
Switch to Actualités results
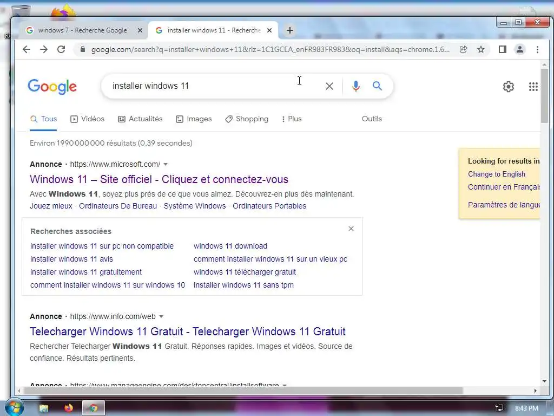pos(140,119)
